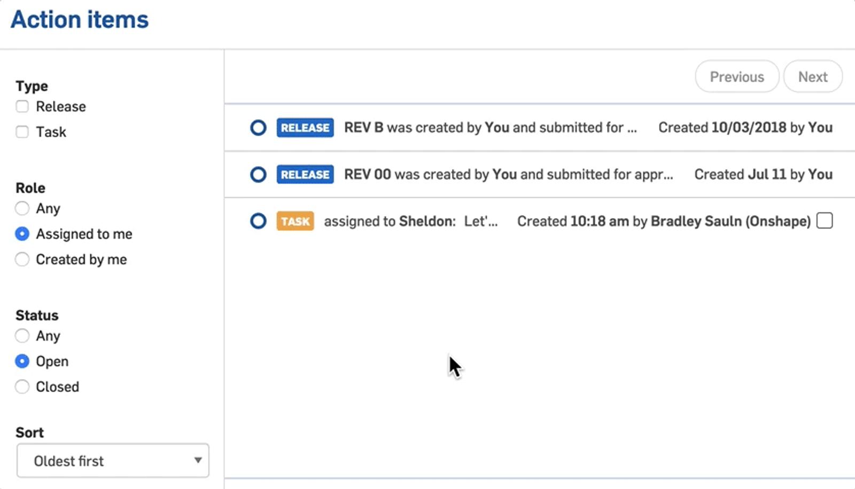Open the REV B release description text

coord(490,128)
